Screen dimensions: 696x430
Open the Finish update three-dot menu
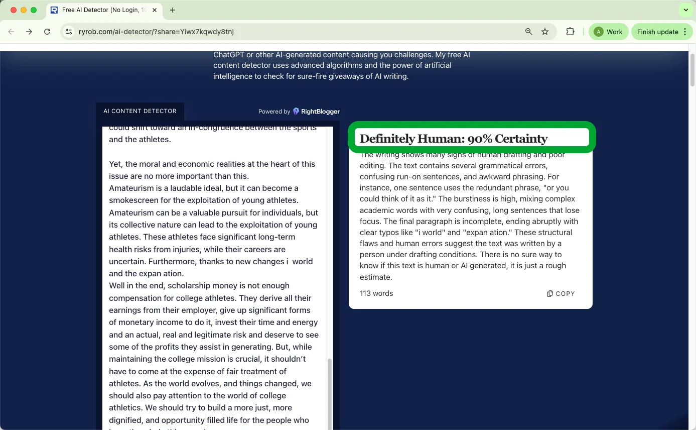pos(685,32)
